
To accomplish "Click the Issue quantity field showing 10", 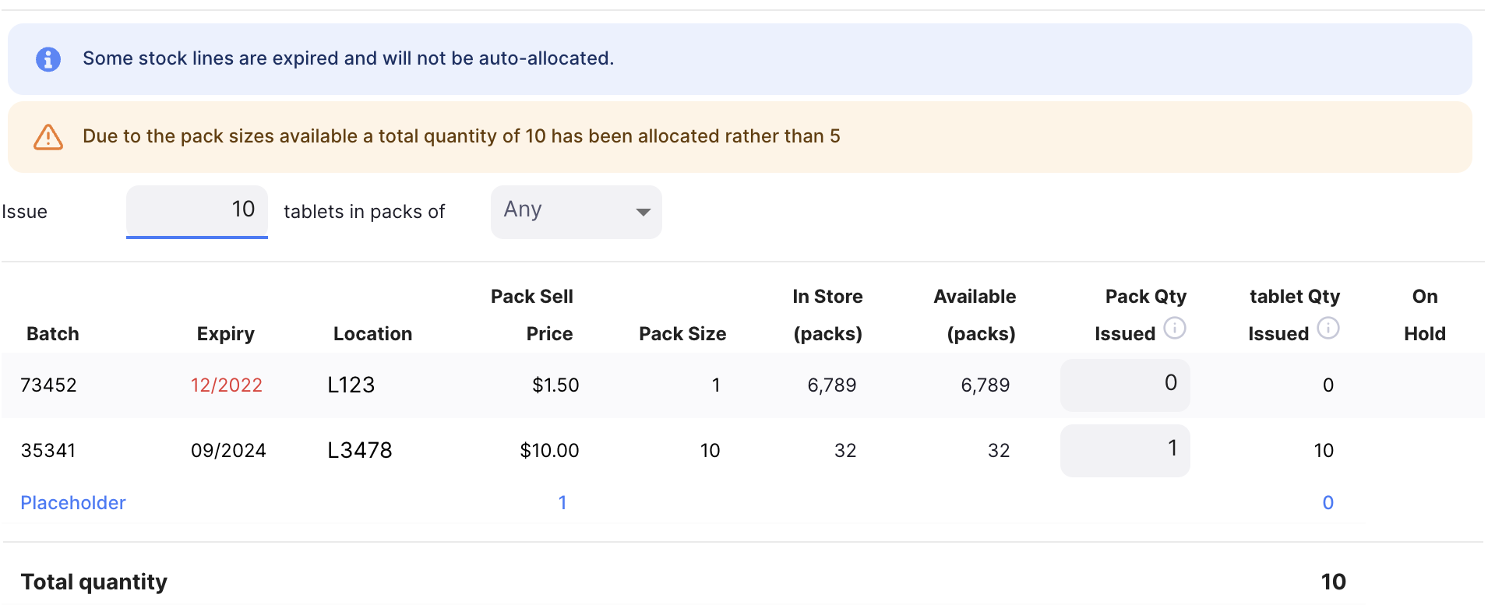I will pyautogui.click(x=197, y=212).
